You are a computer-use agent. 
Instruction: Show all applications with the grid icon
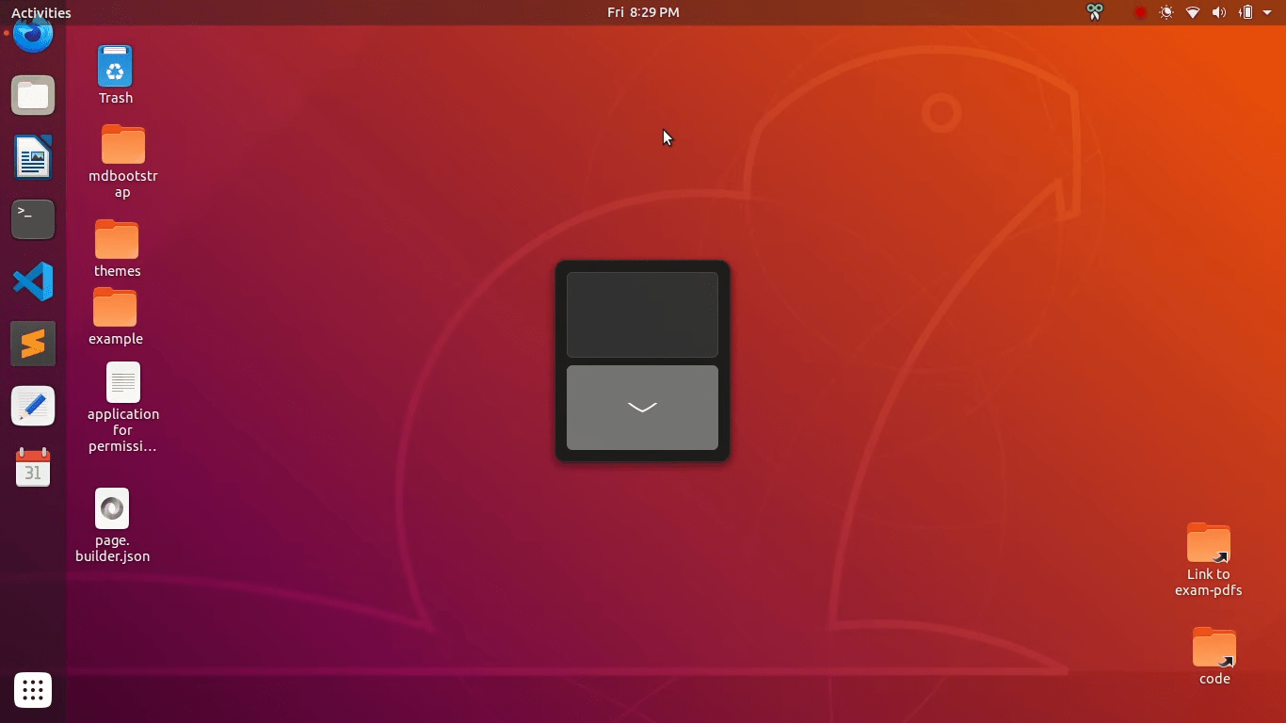click(x=32, y=690)
